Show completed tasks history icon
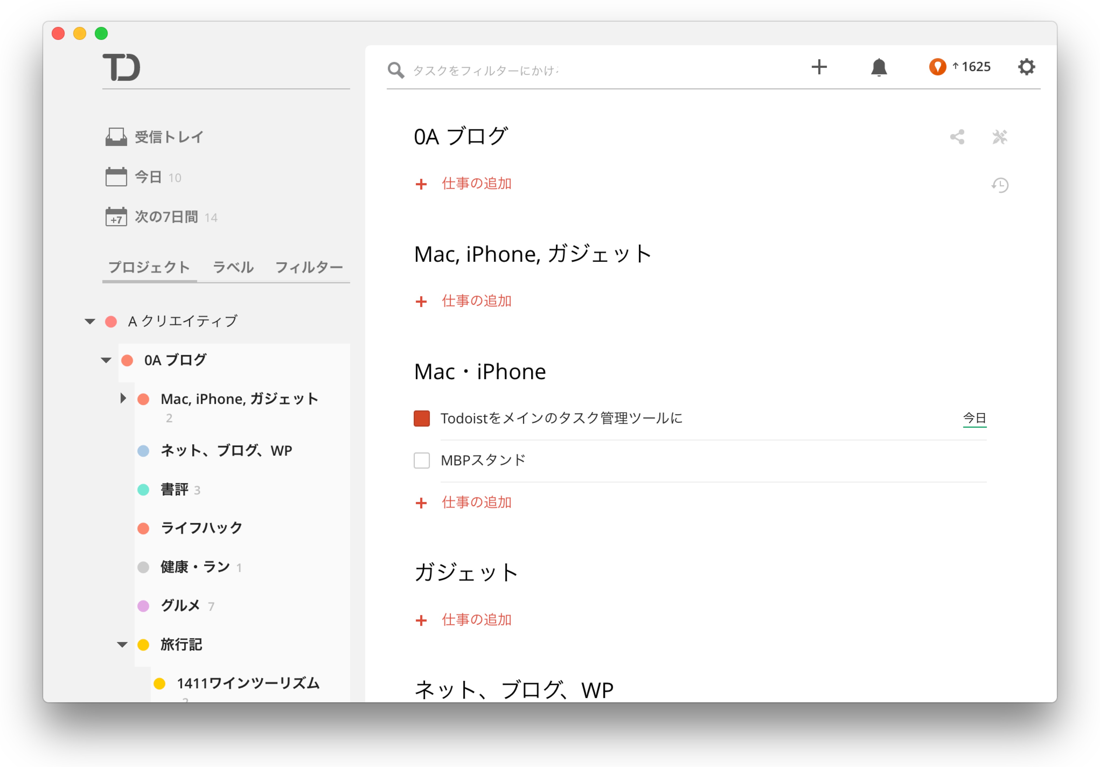Image resolution: width=1100 pixels, height=767 pixels. [1000, 185]
